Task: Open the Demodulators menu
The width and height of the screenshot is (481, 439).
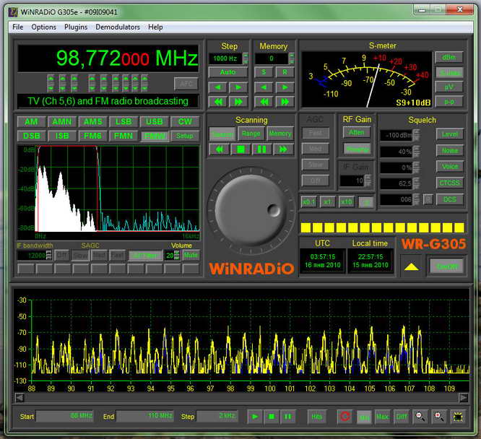Action: (x=117, y=27)
